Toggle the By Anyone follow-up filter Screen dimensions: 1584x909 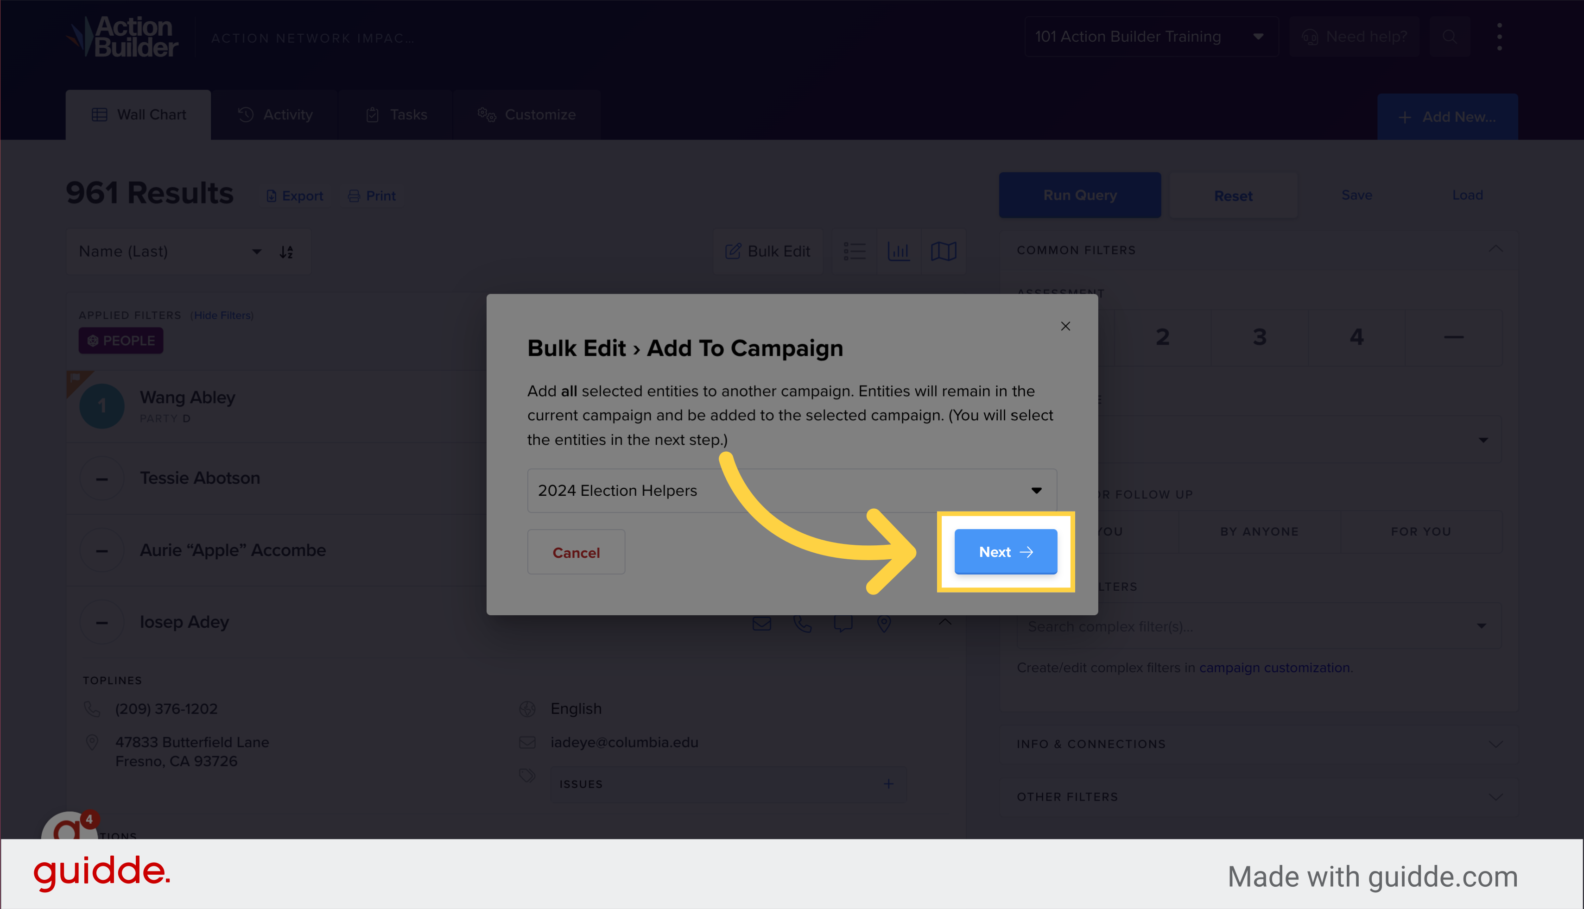(x=1259, y=531)
